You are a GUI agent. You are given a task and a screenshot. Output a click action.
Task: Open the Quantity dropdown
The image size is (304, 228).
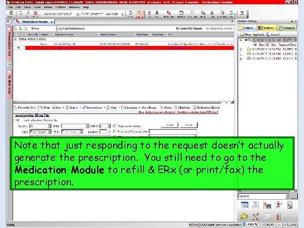(x=49, y=126)
